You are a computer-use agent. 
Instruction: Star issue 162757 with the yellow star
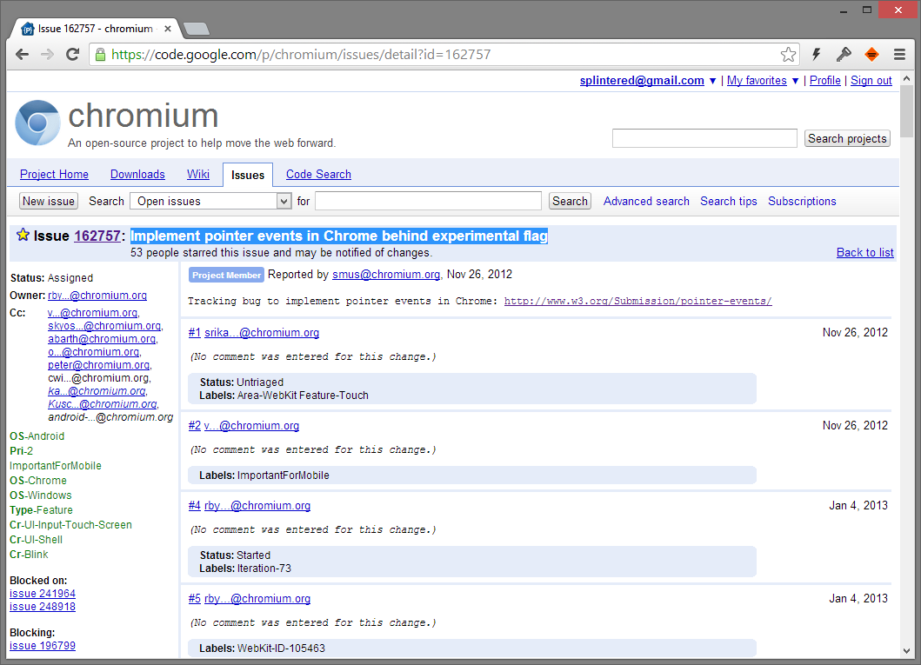click(x=23, y=236)
